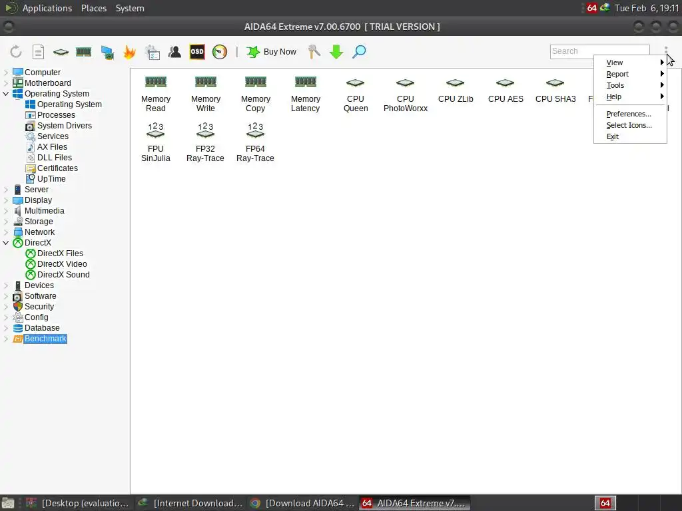Open the Report submenu
Viewport: 682px width, 511px height.
[630, 74]
